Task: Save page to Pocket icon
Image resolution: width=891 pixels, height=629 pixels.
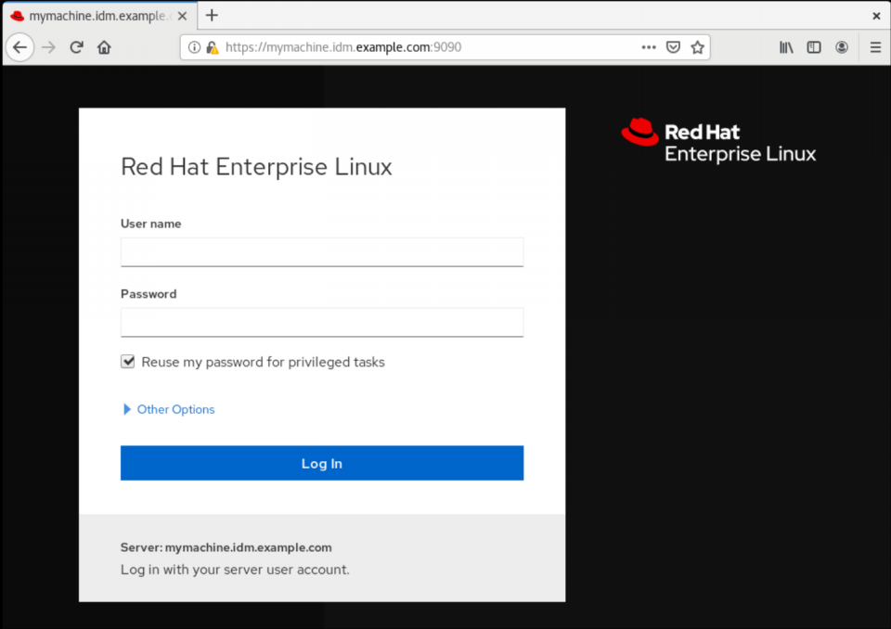Action: (x=673, y=47)
